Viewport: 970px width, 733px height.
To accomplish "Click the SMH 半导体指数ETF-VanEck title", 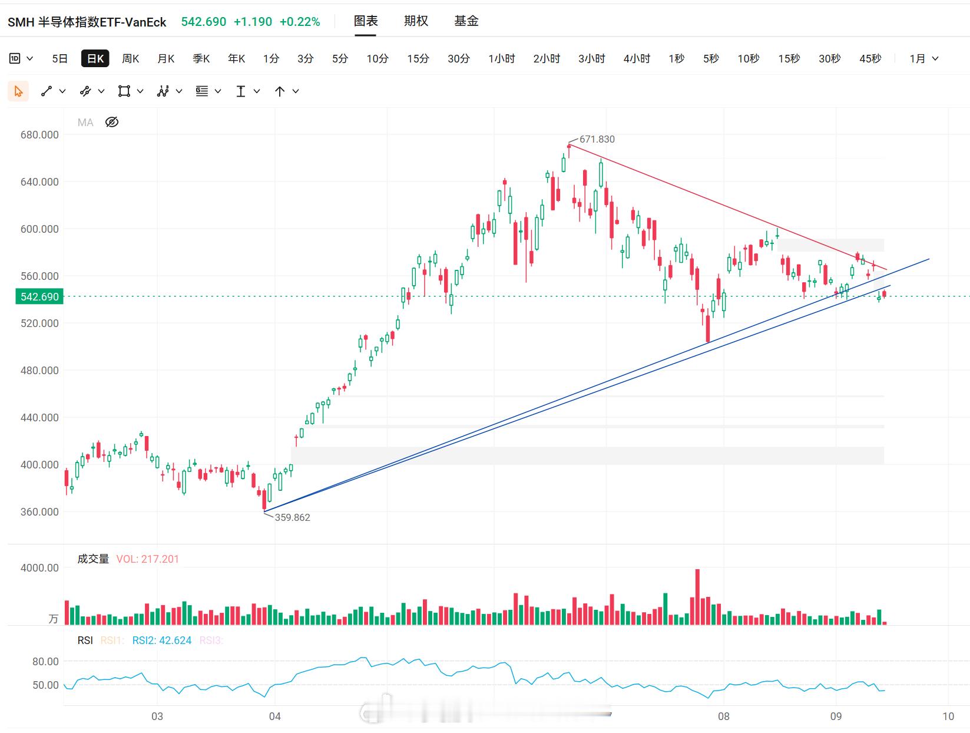I will pyautogui.click(x=87, y=22).
